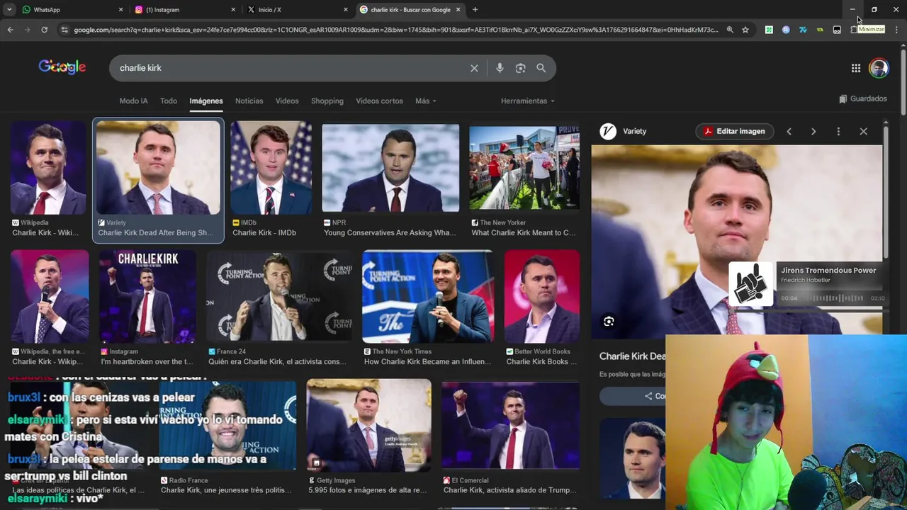Open the Wikipedia Charlie Kirk thumbnail
The image size is (907, 510).
click(48, 168)
